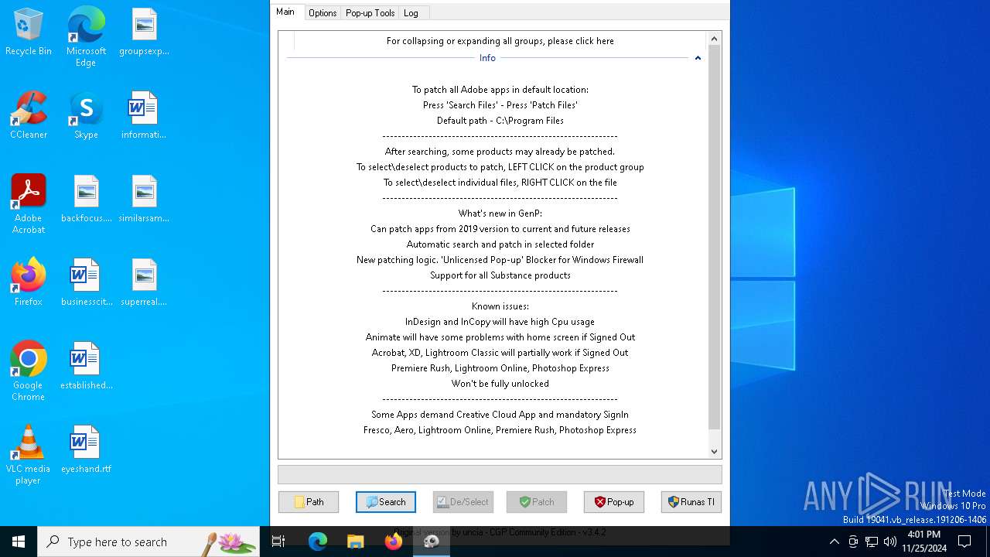
Task: Open the Adobe Acrobat shortcut
Action: pos(29,204)
